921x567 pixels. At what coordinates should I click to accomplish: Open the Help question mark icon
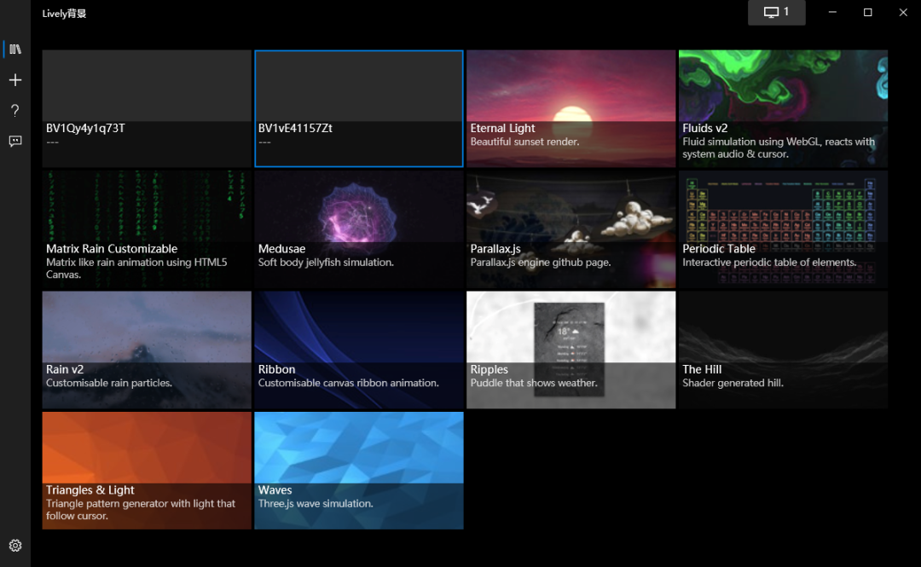(15, 111)
